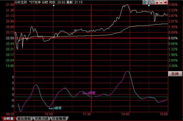The image size is (183, 121).
Task: Select the 买卖力道 tab
Action: tap(42, 119)
